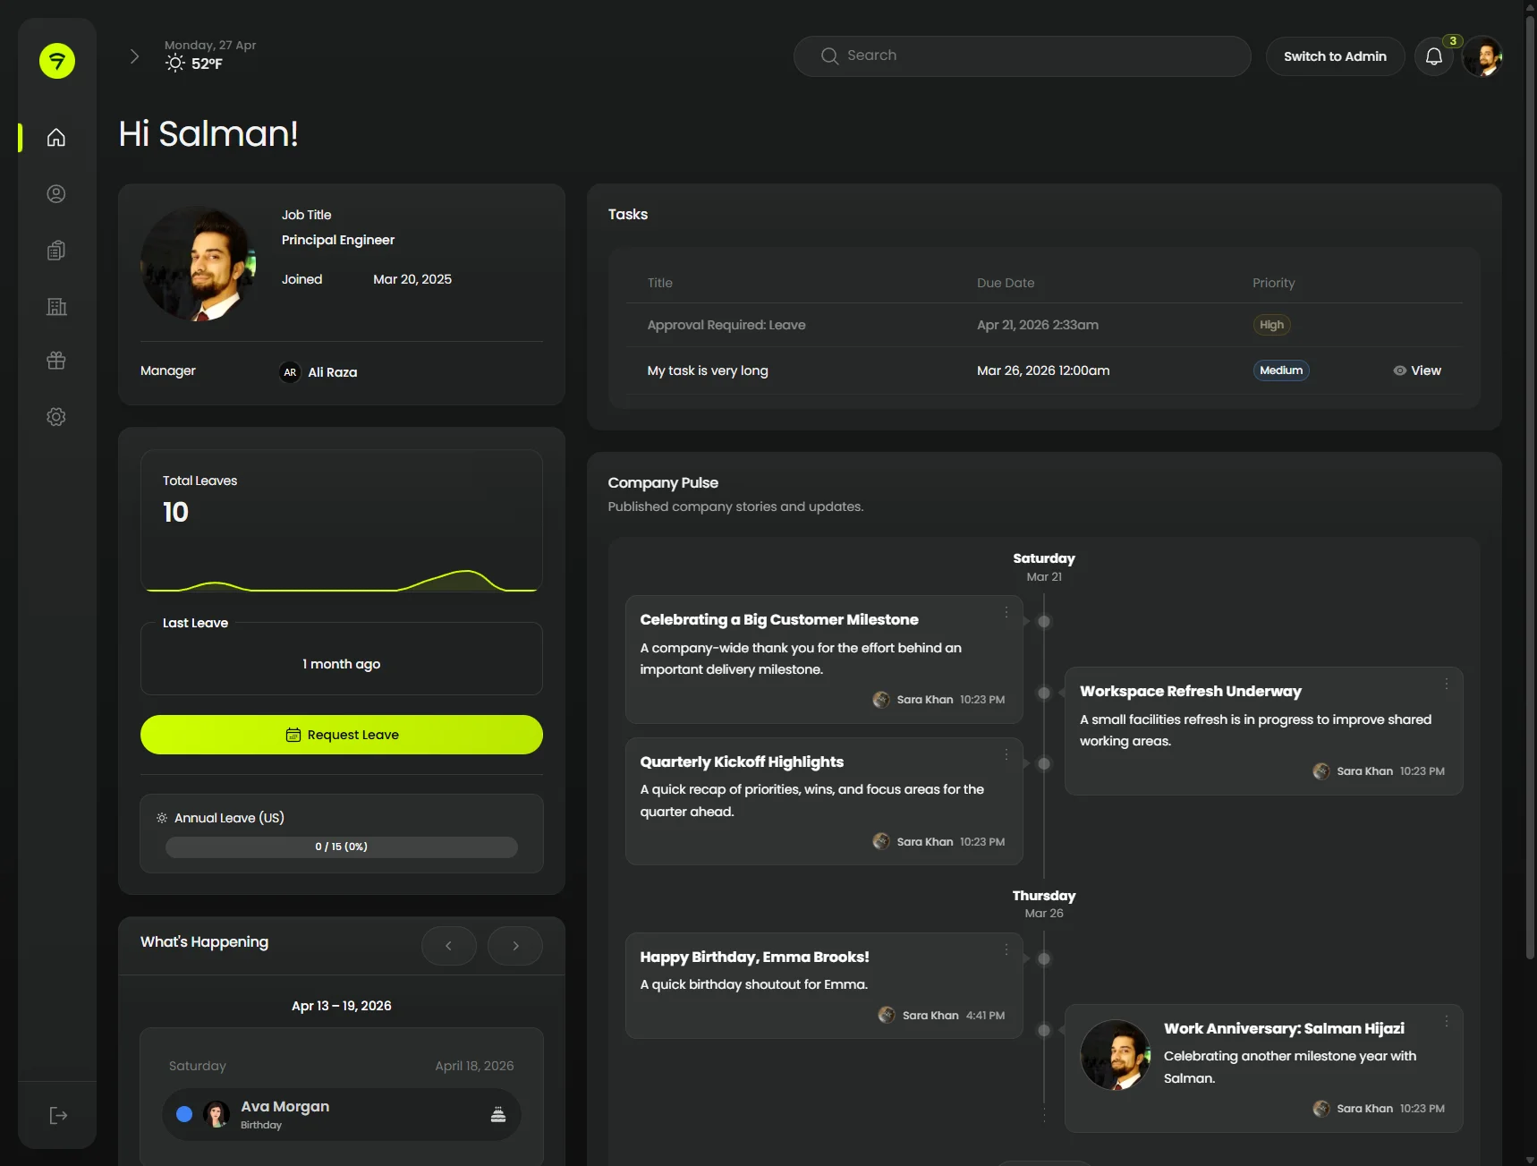This screenshot has width=1537, height=1166.
Task: Open the Benefits gift icon in sidebar
Action: click(55, 361)
